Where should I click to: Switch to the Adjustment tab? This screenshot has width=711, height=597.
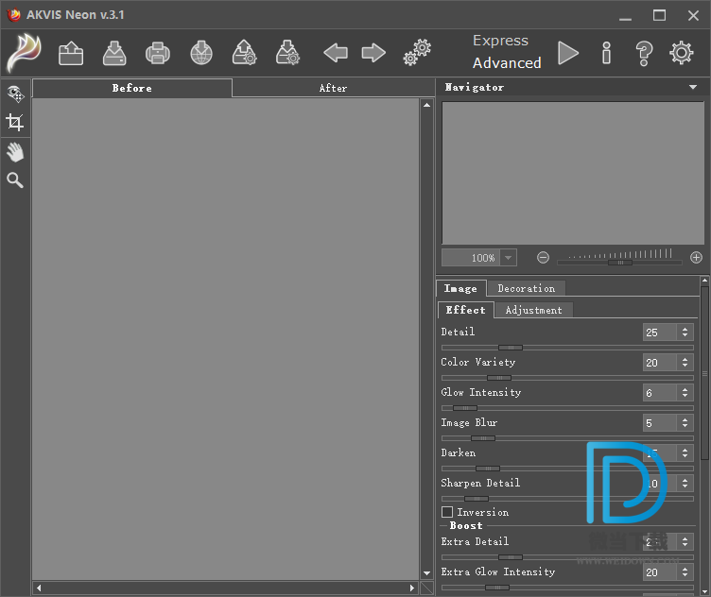(533, 310)
